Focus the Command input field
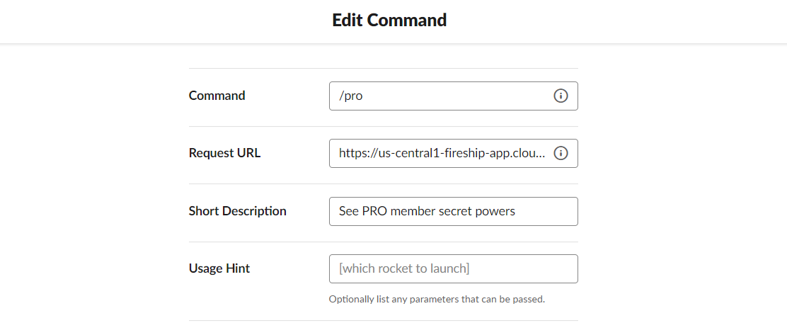This screenshot has height=323, width=787. [439, 96]
